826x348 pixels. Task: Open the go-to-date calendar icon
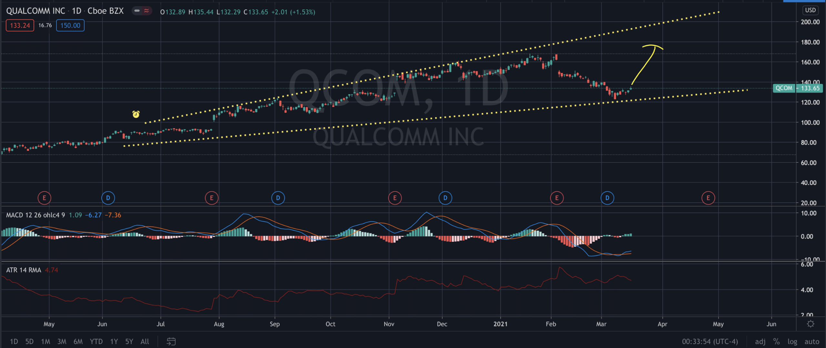171,341
